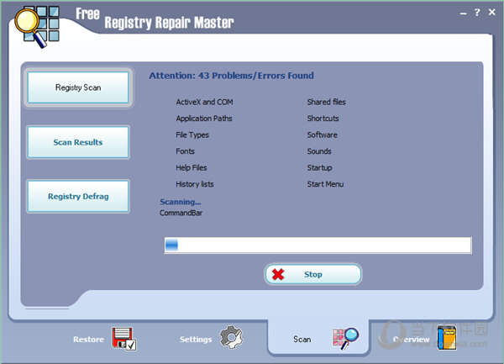Screen dimensions: 504x364
Task: Stop the running registry scan
Action: (x=313, y=274)
